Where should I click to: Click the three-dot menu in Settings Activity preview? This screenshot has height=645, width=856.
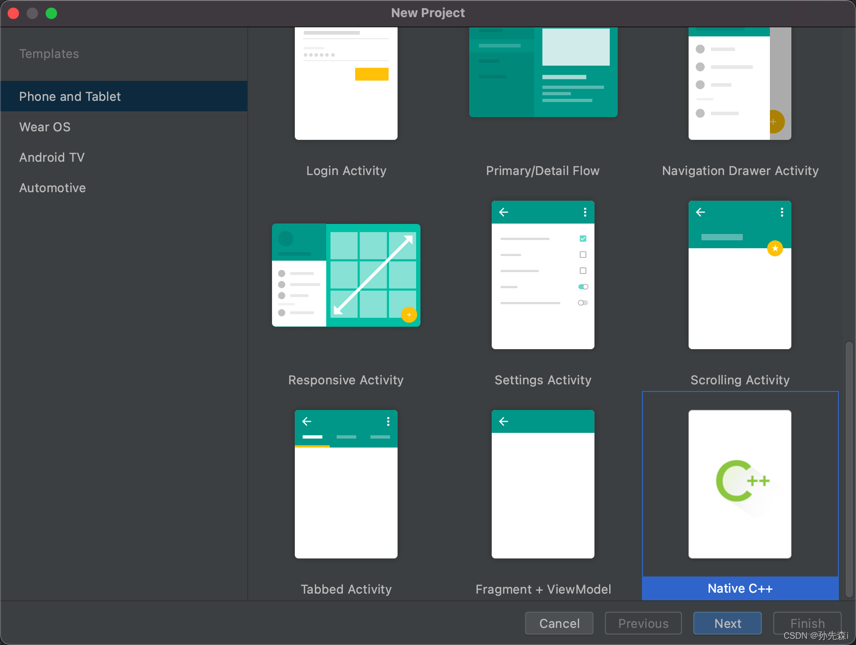pyautogui.click(x=585, y=212)
